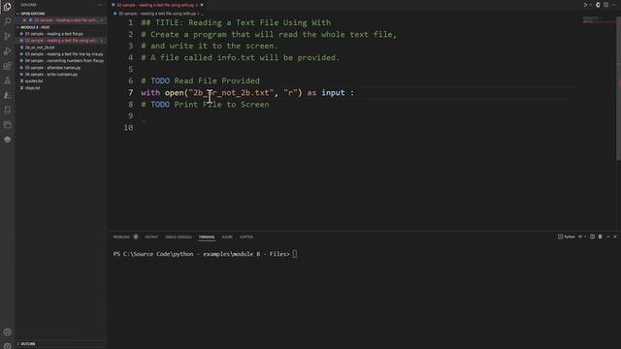Screen dimensions: 621x349
Task: Open the Search view in the activity bar
Action: coord(7,21)
